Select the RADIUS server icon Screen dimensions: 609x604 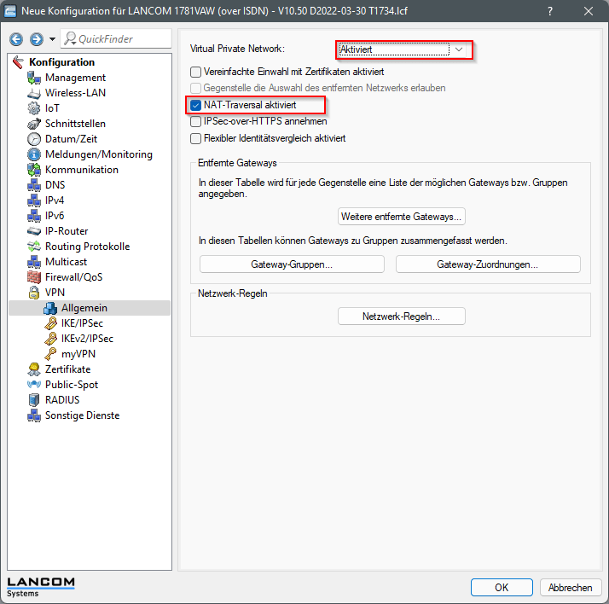click(x=34, y=400)
